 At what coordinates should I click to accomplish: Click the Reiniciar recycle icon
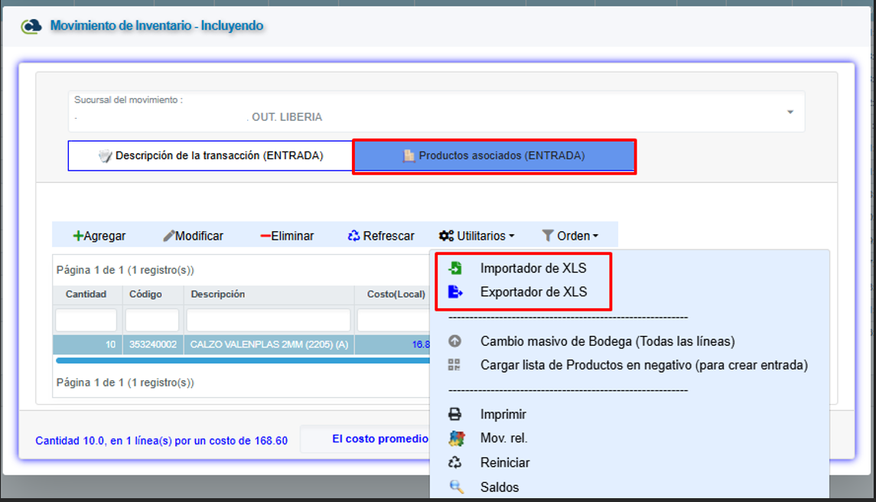pos(455,462)
